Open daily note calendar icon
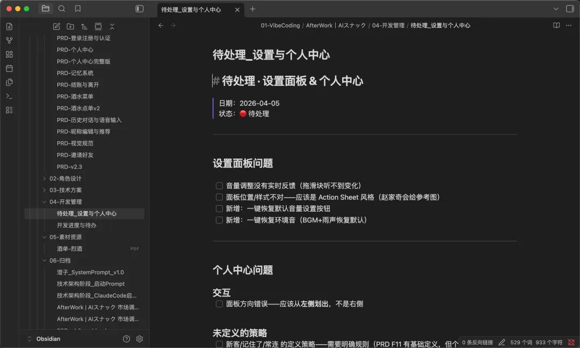This screenshot has height=348, width=580. click(9, 68)
